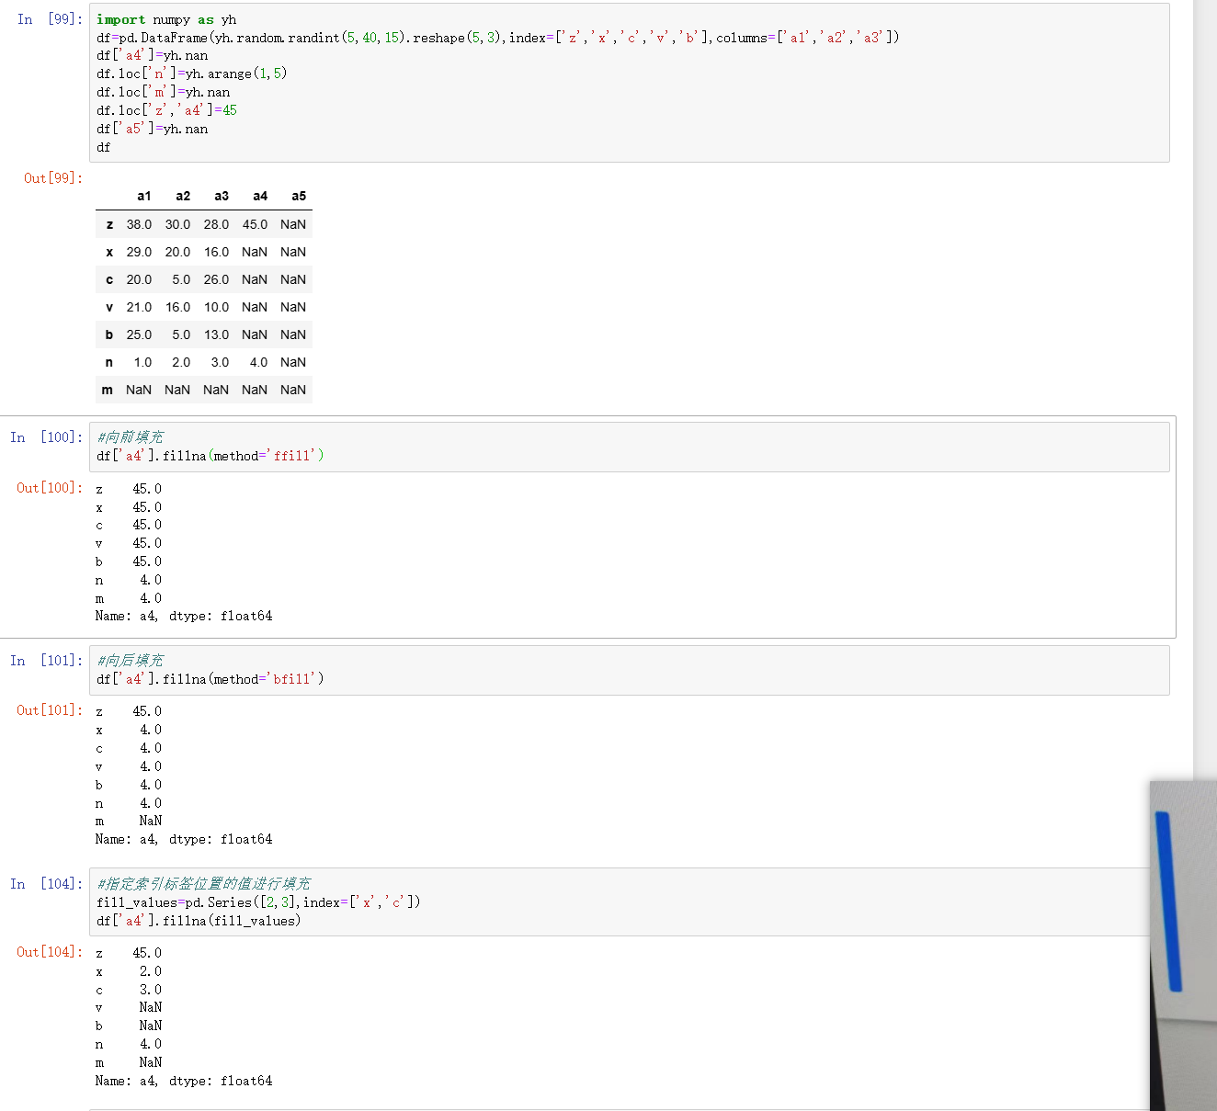Click cell value 21.0 in row v
1217x1111 pixels.
click(139, 307)
